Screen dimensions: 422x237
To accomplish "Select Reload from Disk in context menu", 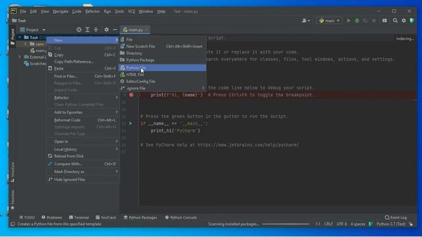I will pyautogui.click(x=83, y=156).
